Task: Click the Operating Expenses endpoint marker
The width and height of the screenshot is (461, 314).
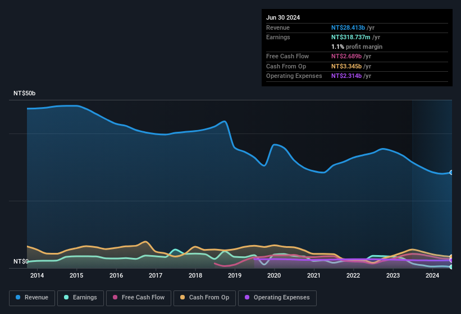Action: coord(451,260)
